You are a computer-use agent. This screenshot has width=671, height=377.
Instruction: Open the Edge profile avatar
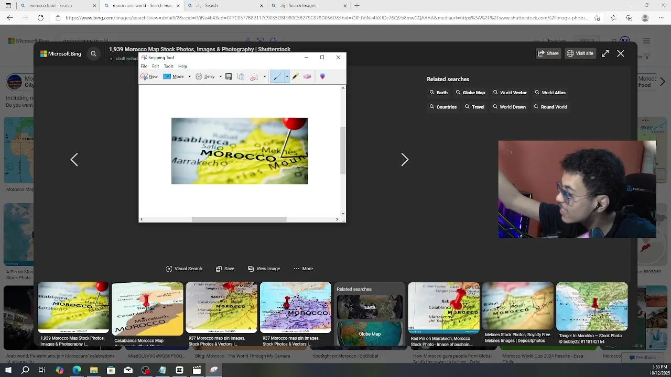645,18
